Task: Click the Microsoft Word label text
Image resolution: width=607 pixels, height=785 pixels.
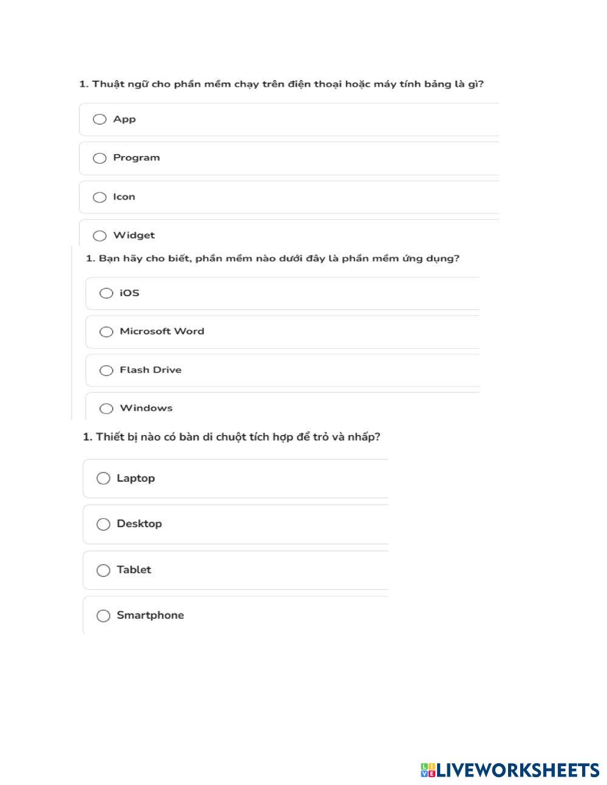Action: pos(161,331)
